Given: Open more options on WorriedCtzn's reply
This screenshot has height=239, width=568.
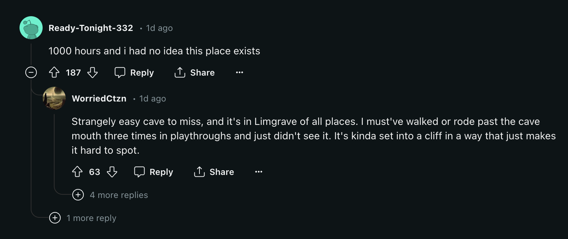Looking at the screenshot, I should pos(259,172).
